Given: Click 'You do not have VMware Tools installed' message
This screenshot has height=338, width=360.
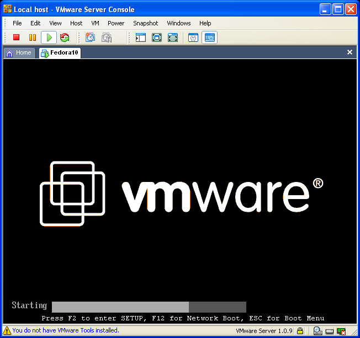Looking at the screenshot, I should click(66, 330).
